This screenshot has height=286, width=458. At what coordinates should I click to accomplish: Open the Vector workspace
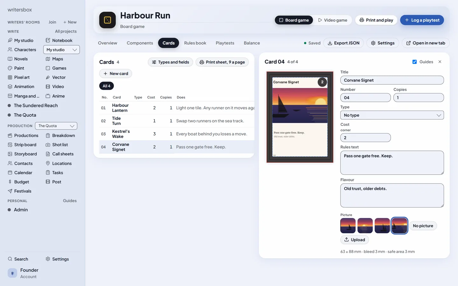point(56,77)
